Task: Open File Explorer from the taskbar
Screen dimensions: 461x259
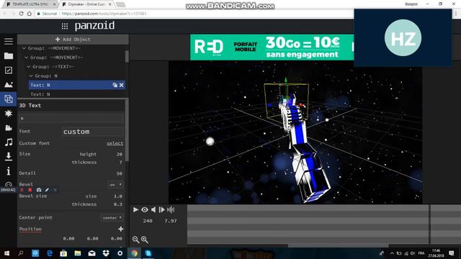Action: click(x=78, y=253)
